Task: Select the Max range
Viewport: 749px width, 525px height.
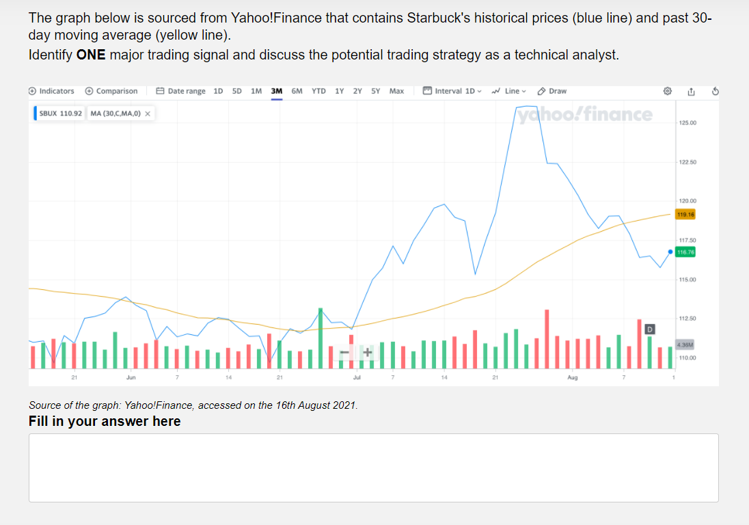Action: (x=396, y=91)
